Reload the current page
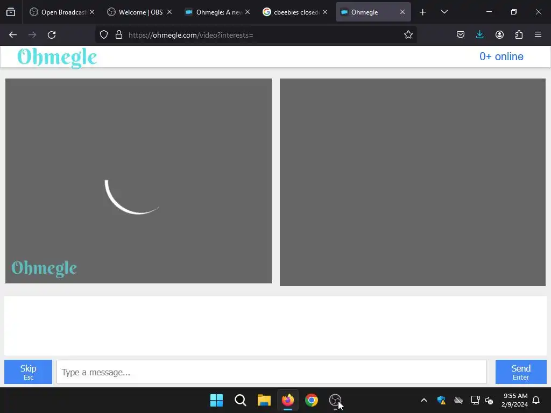 click(x=52, y=35)
